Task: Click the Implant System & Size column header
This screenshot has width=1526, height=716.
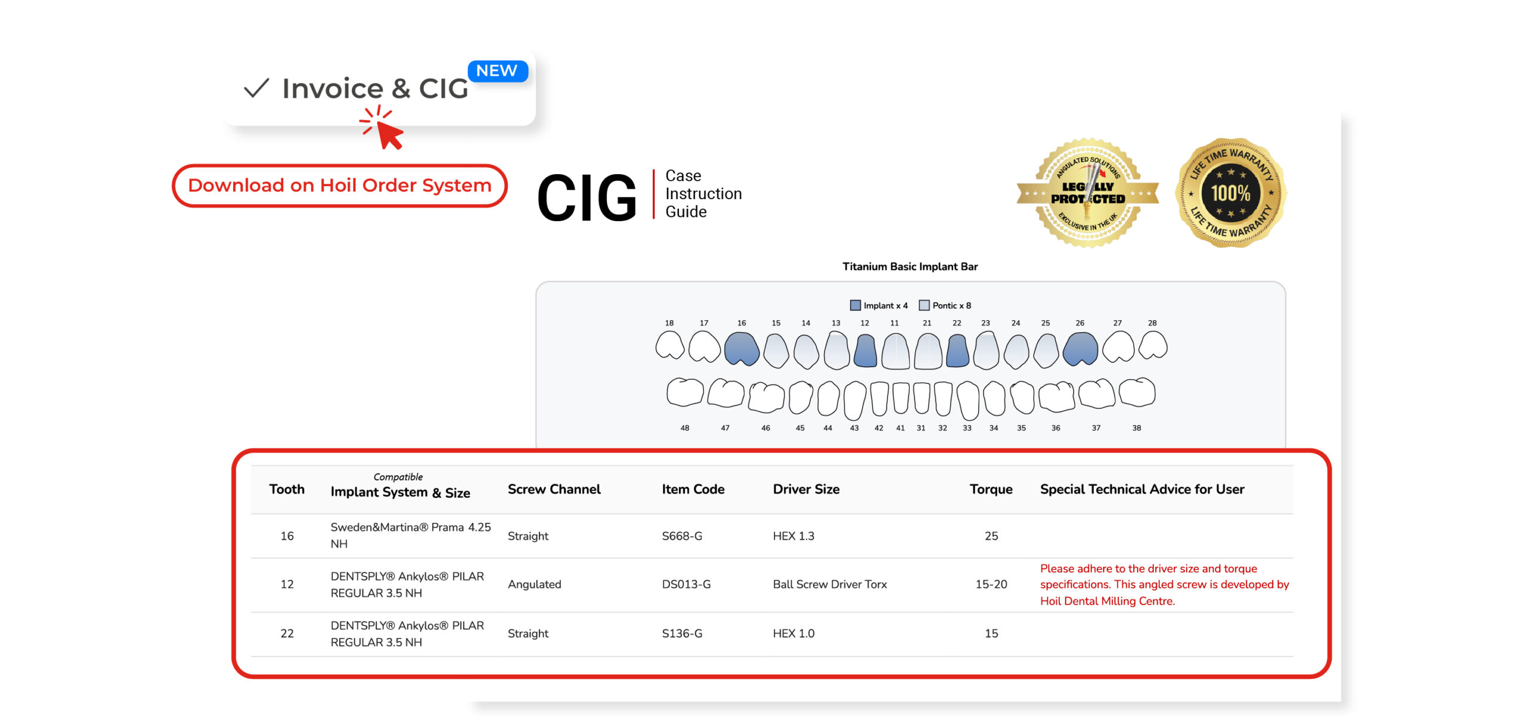Action: pos(400,492)
